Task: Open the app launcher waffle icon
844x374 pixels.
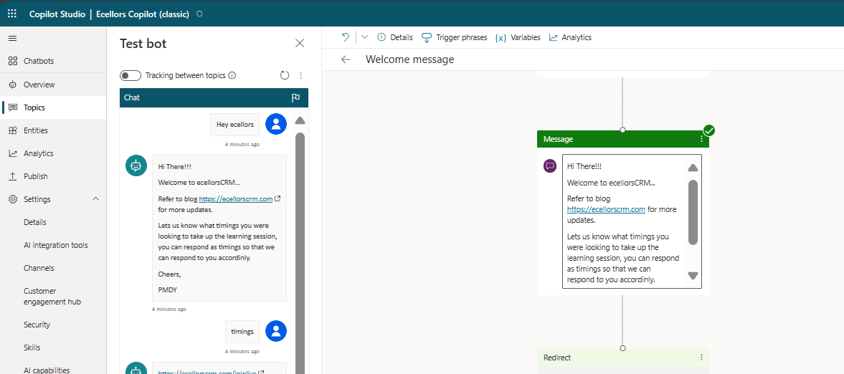Action: point(12,14)
